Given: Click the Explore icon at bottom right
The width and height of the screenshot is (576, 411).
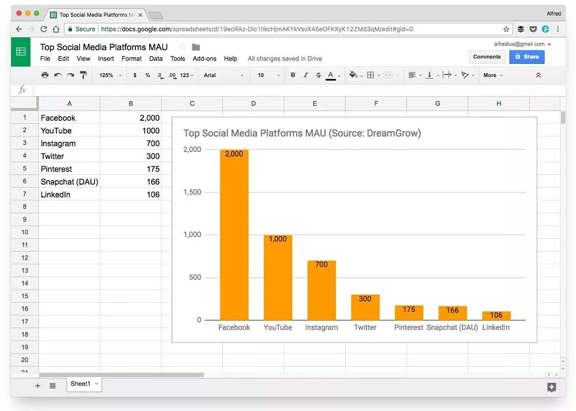Looking at the screenshot, I should (551, 387).
